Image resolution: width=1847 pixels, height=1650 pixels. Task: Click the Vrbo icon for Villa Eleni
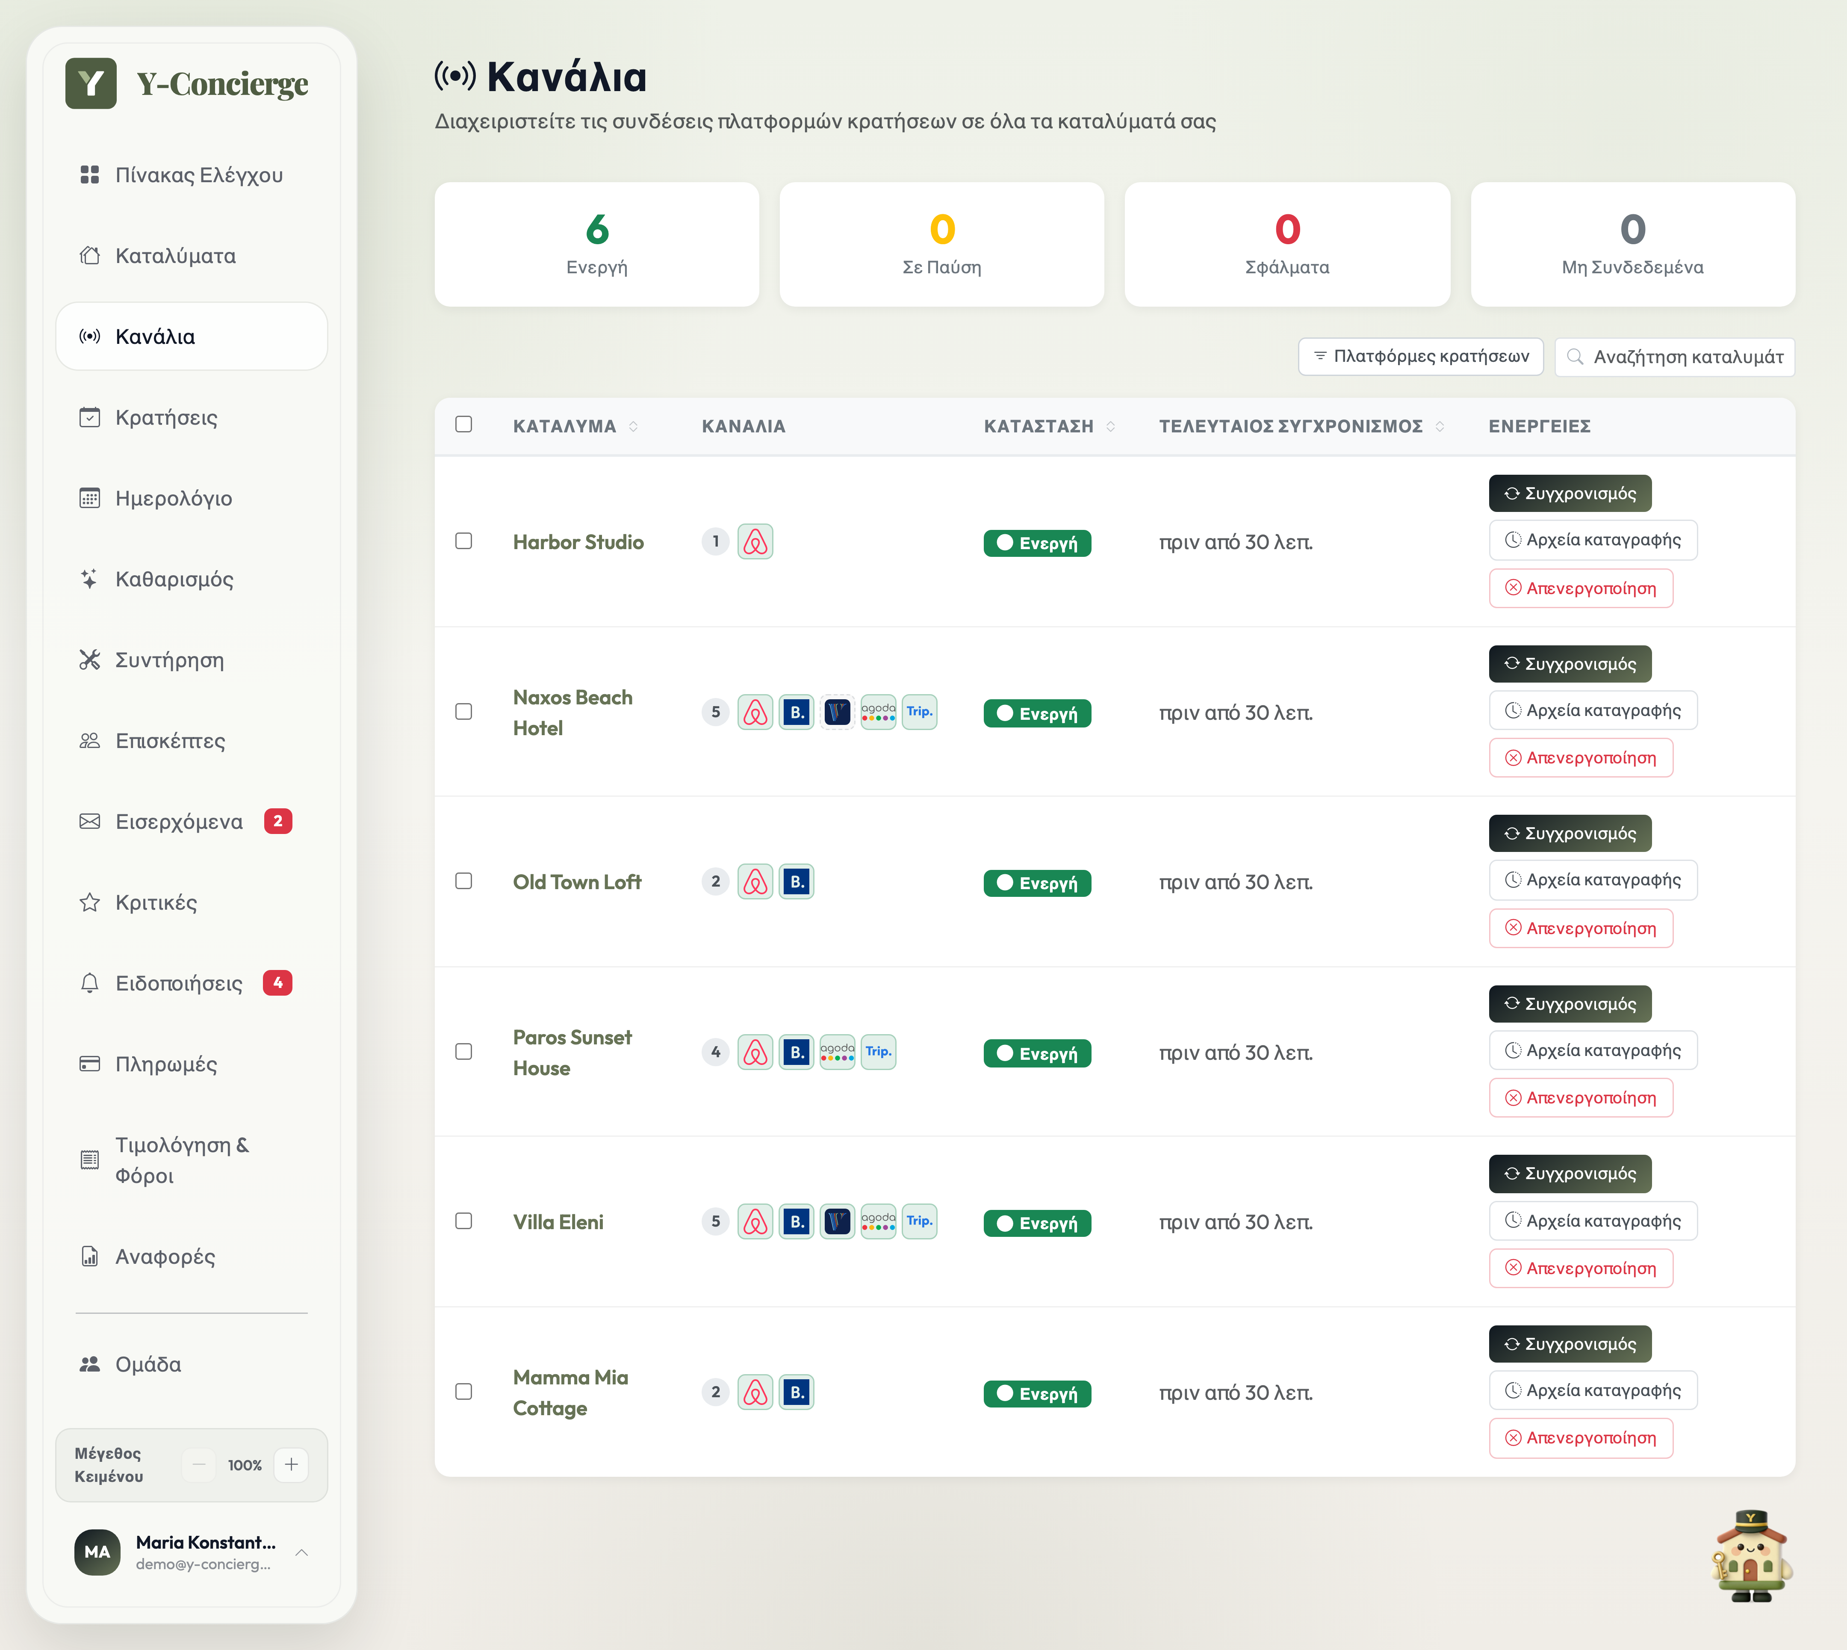click(837, 1221)
